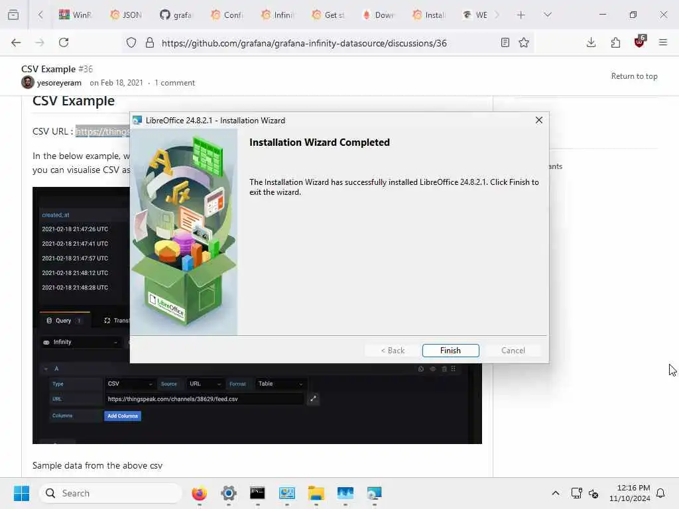The width and height of the screenshot is (679, 509).
Task: Click the delete query trash icon
Action: (x=444, y=368)
